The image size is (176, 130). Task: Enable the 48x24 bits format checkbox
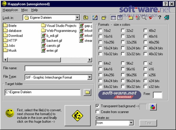click(x=145, y=48)
